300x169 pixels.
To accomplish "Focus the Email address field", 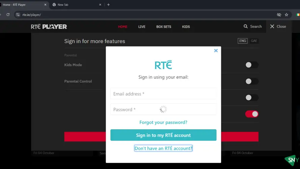I will point(163,94).
